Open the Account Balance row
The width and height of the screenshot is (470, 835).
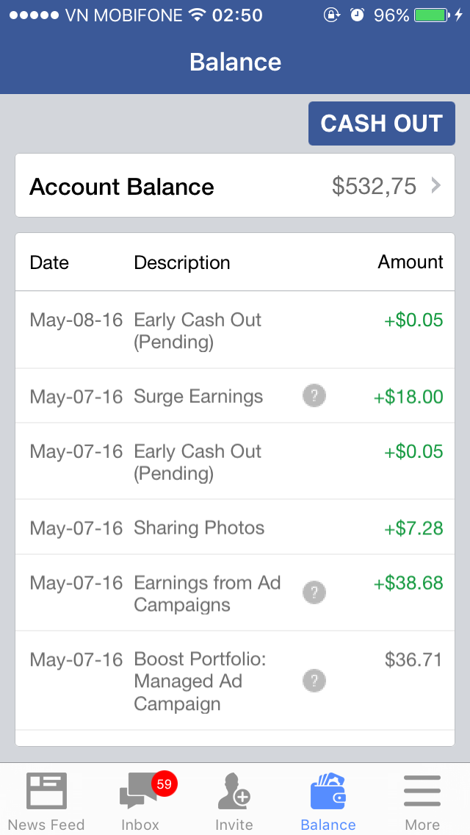click(x=235, y=186)
